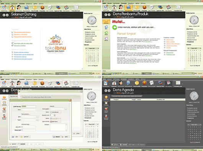The image size is (203, 151).
Task: Click bold Pengaturan link in Selamat Datang window sidebar
Action: click(88, 42)
